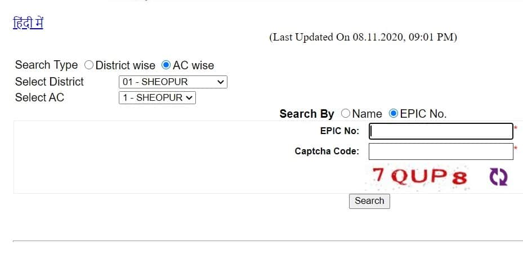Focus the EPIC No text field

pyautogui.click(x=441, y=131)
